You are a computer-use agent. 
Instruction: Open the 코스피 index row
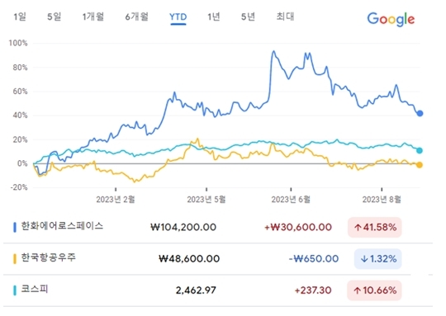point(218,290)
